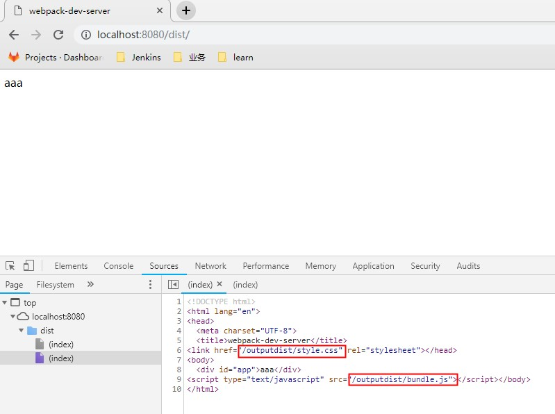Viewport: 555px width, 414px height.
Task: Open the 业务 bookmark folder
Action: [190, 58]
